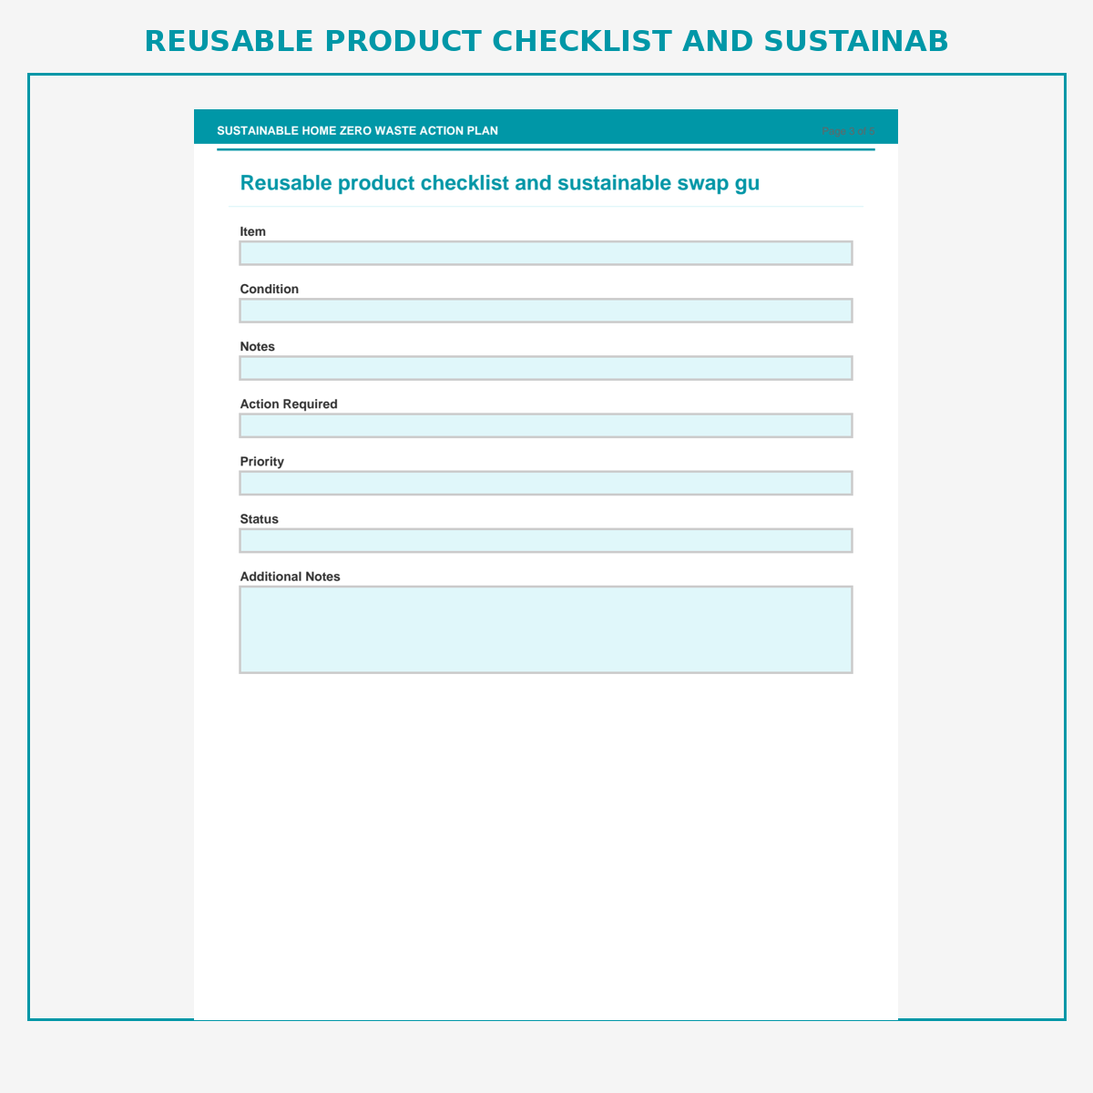This screenshot has height=1093, width=1093.
Task: Click the top REUSABLE PRODUCT CHECKLIST title
Action: [x=546, y=41]
